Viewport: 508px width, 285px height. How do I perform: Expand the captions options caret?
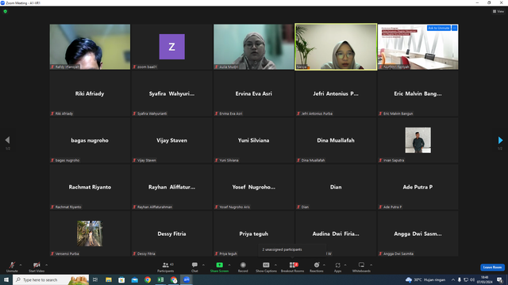coord(275,265)
